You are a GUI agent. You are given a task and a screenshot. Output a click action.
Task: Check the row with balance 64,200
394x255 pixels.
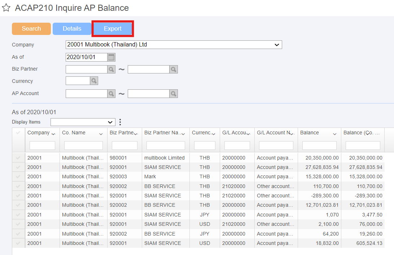tap(18, 234)
